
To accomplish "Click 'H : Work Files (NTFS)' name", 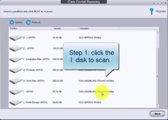I will click(x=34, y=81).
